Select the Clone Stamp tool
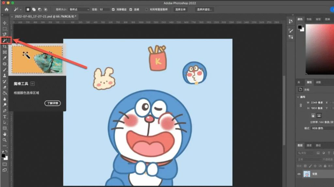Screen dimensions: 334x187 [4, 76]
